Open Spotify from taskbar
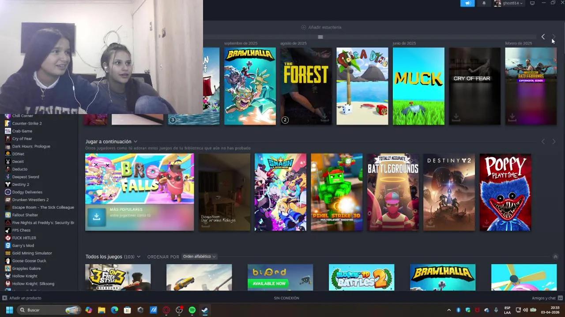This screenshot has height=317, width=565. click(192, 310)
